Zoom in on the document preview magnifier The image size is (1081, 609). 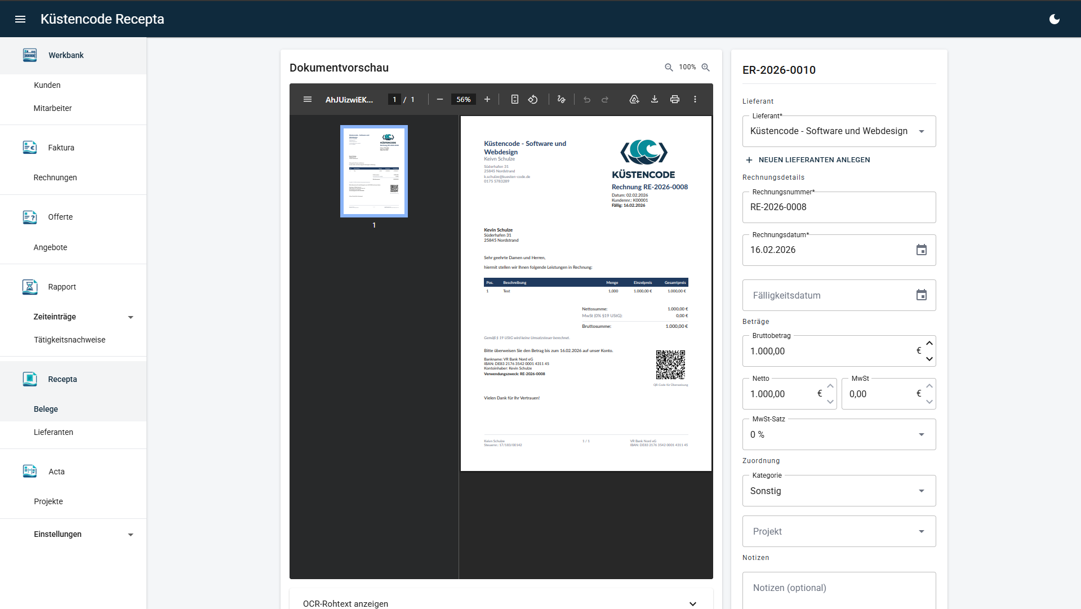coord(705,67)
